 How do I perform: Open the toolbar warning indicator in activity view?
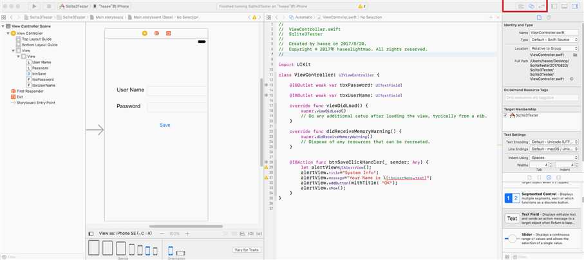[x=361, y=6]
